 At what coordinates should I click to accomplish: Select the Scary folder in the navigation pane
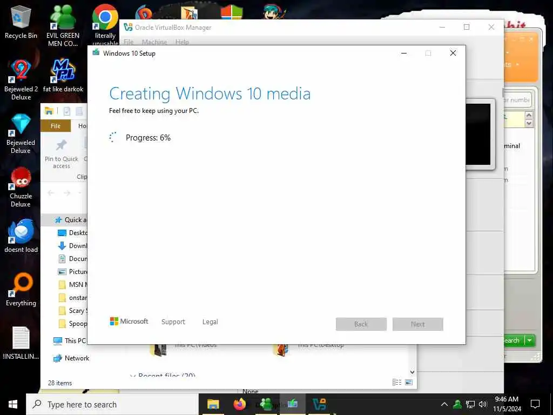pos(72,311)
